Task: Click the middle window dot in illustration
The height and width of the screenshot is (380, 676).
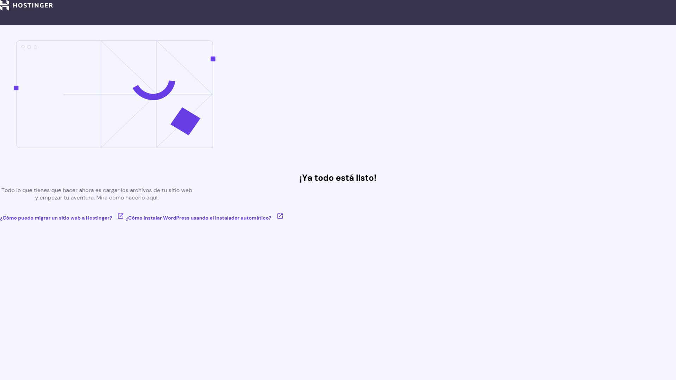Action: tap(29, 47)
